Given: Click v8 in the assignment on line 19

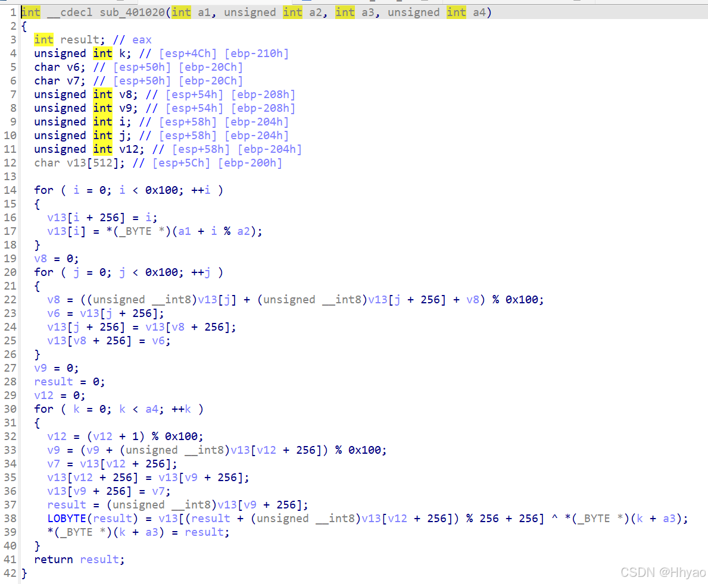Looking at the screenshot, I should coord(40,259).
